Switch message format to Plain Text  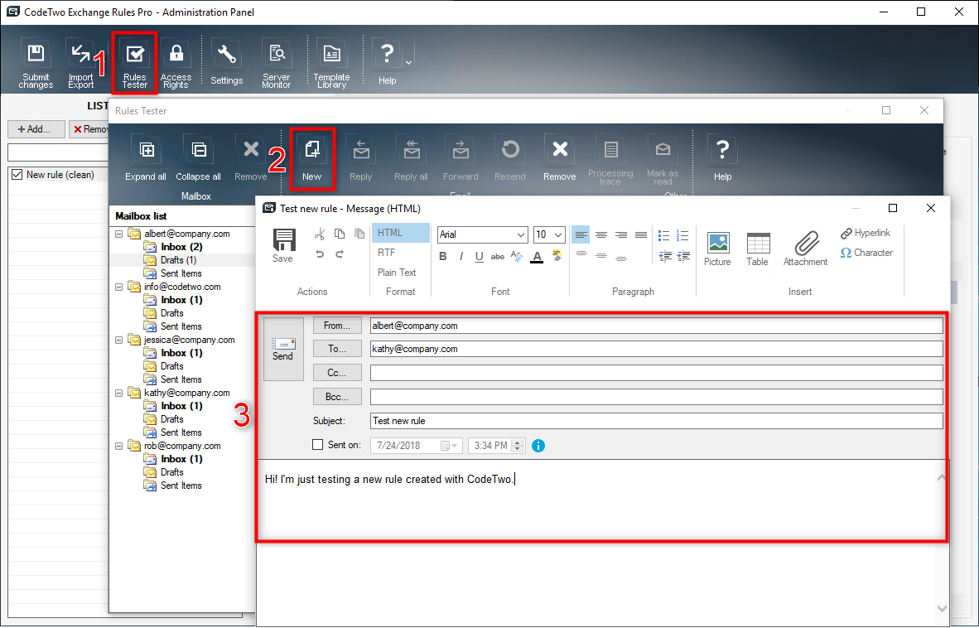396,272
